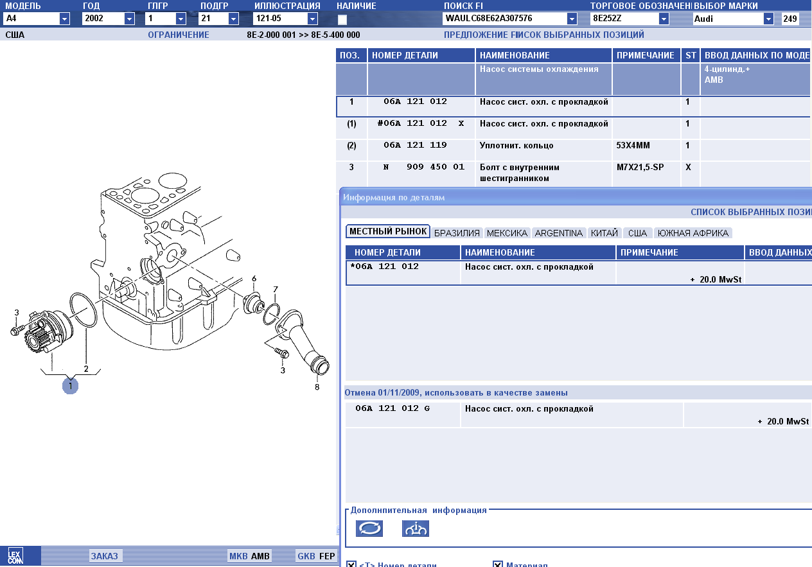The height and width of the screenshot is (567, 812).
Task: Click the replacement part circular-arrows icon
Action: (x=369, y=528)
